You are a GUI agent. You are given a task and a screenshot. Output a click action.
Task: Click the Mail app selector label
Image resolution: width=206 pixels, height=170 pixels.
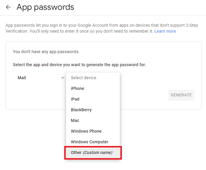coord(22,78)
